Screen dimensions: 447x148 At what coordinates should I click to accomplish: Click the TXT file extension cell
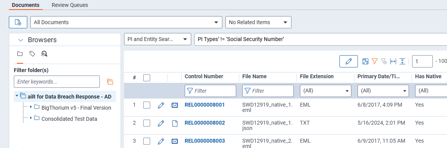[x=305, y=123]
